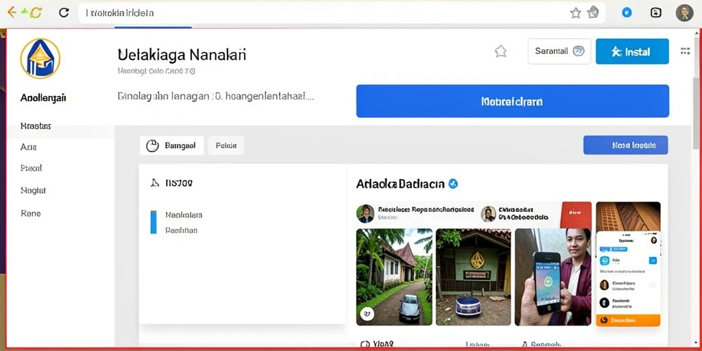Click the Uelakiaga Nanalari app title

coord(182,55)
